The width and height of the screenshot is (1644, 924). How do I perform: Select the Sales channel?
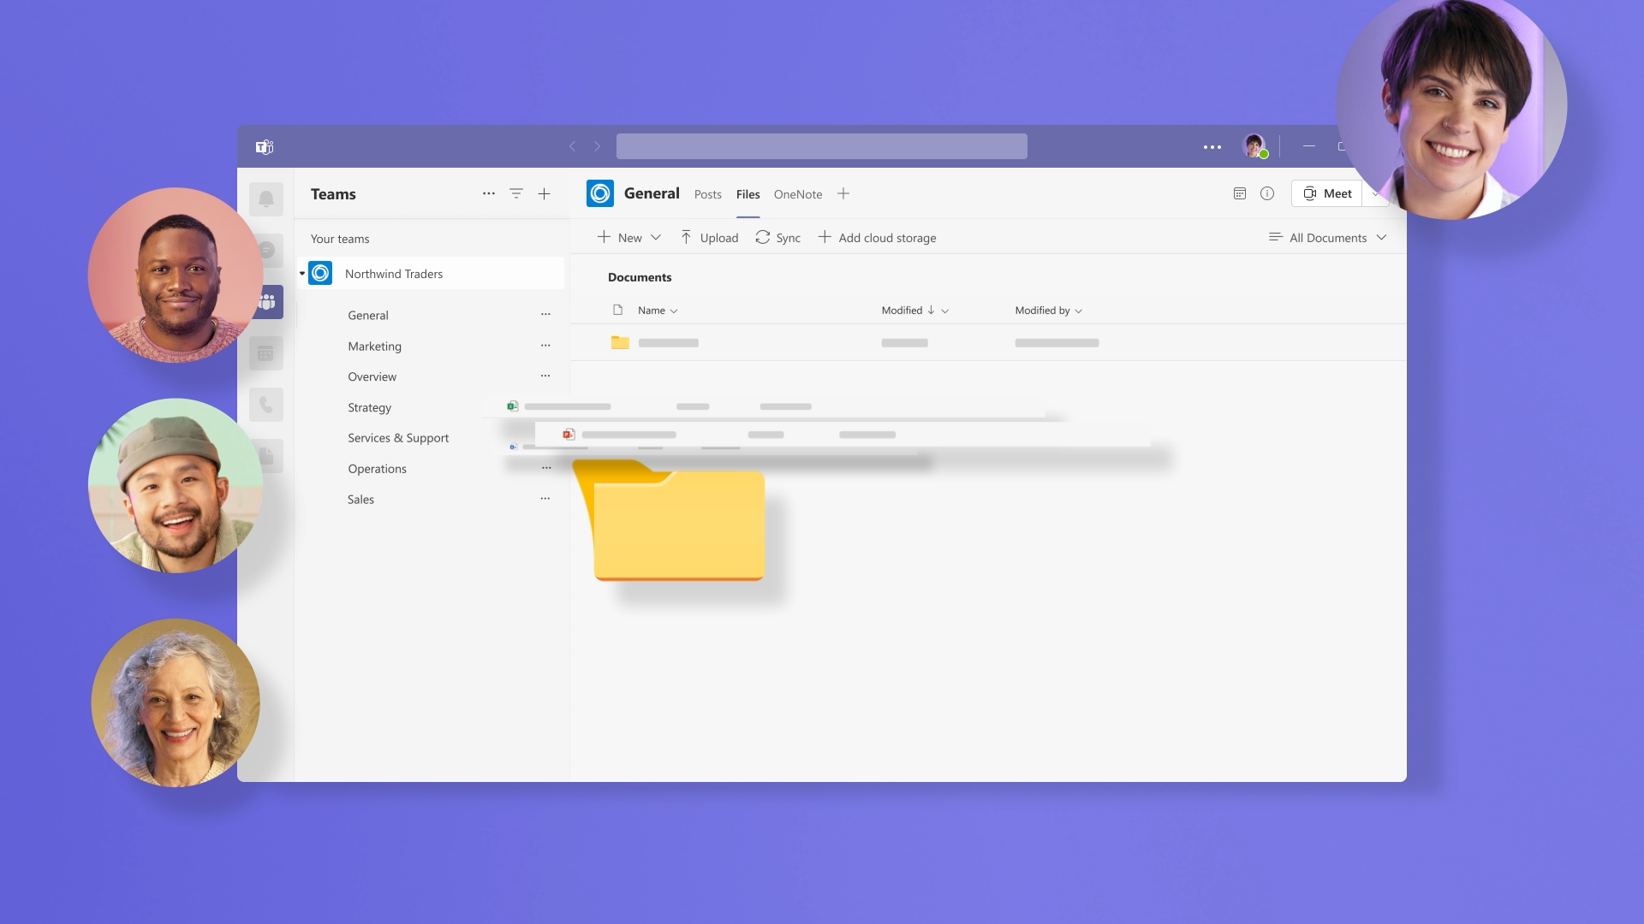[x=360, y=500]
